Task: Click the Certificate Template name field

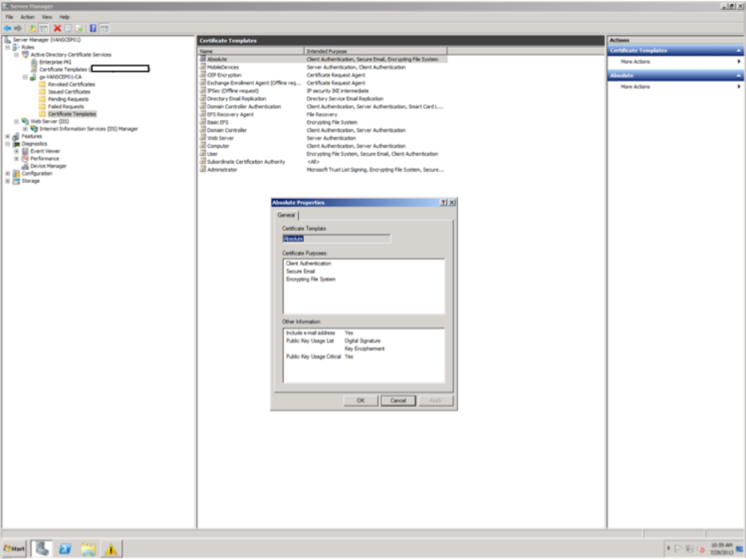Action: click(336, 239)
